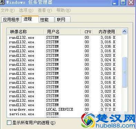Click SYSTEM in the services.exe row

tap(52, 114)
